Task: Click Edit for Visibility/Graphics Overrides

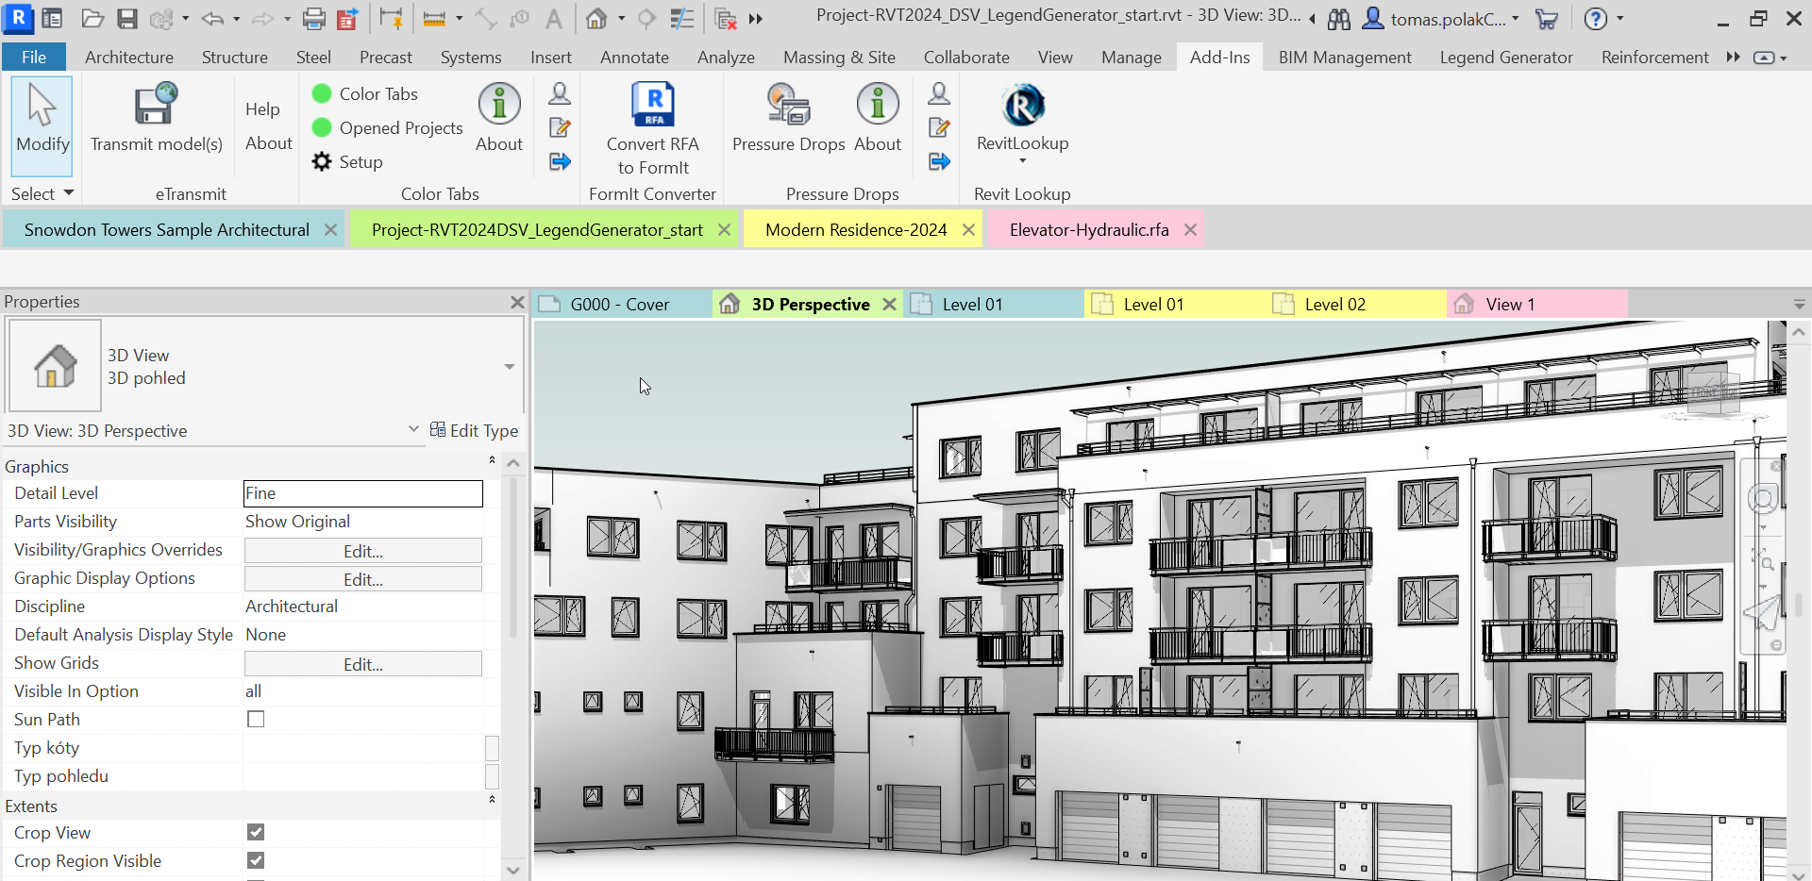Action: [x=363, y=551]
